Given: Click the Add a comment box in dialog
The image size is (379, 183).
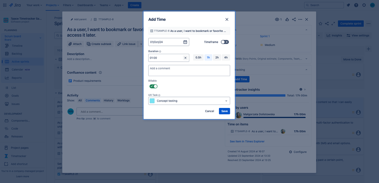Looking at the screenshot, I should 189,70.
